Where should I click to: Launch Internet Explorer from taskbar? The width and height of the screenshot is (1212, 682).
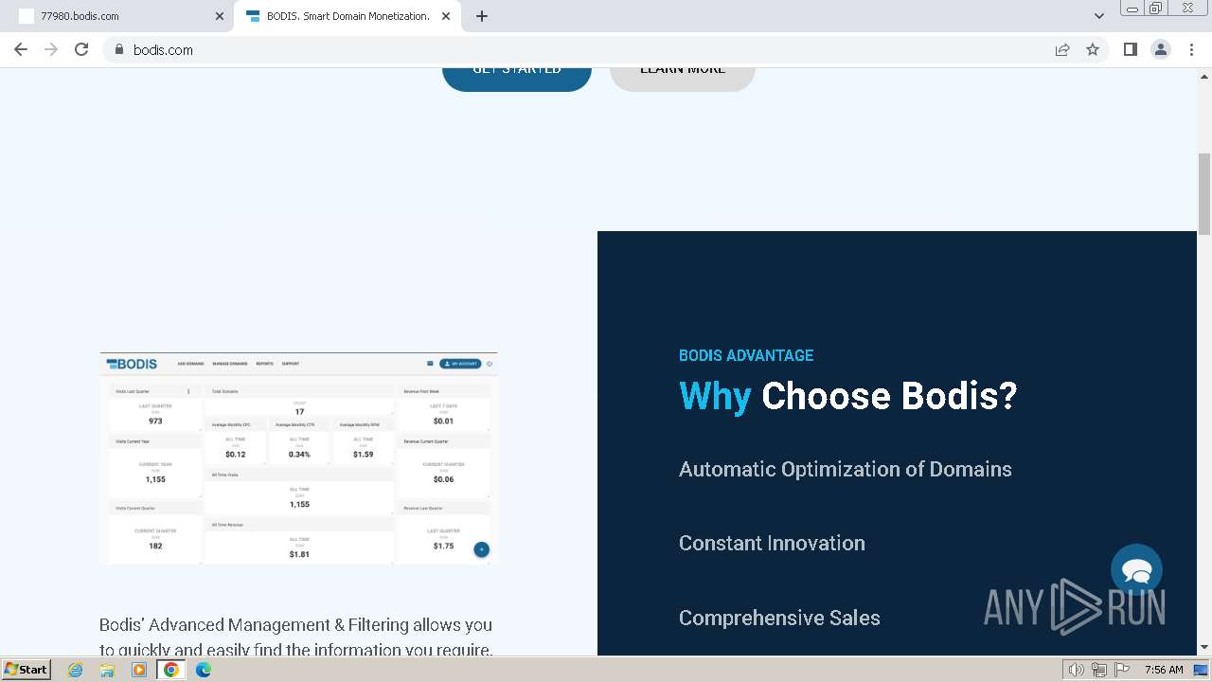(x=76, y=670)
